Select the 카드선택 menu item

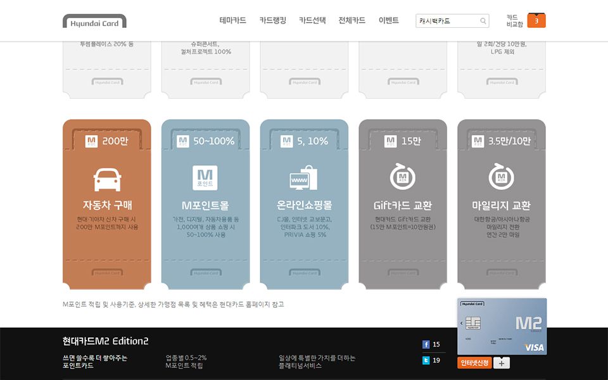coord(312,20)
